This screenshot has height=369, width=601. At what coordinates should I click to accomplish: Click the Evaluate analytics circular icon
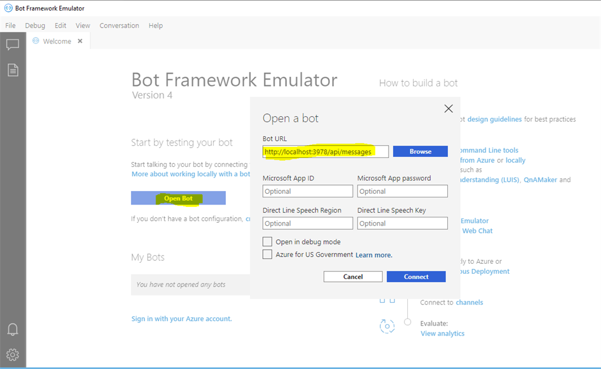click(387, 326)
